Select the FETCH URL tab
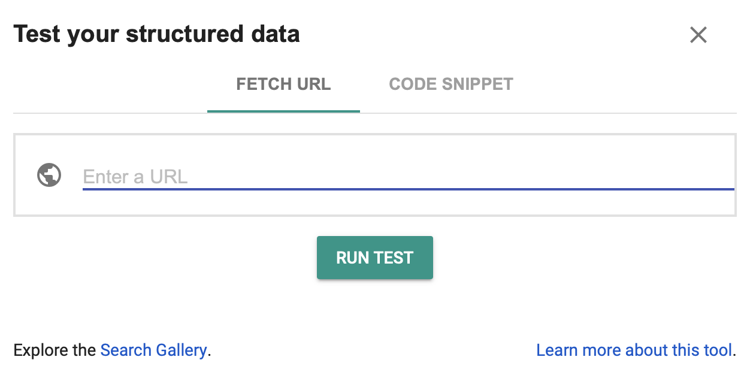750x375 pixels. [283, 84]
